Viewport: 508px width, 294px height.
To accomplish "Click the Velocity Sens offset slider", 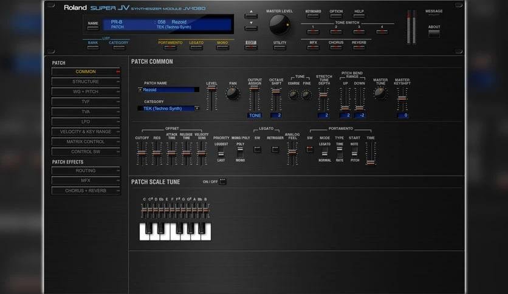I will [201, 154].
